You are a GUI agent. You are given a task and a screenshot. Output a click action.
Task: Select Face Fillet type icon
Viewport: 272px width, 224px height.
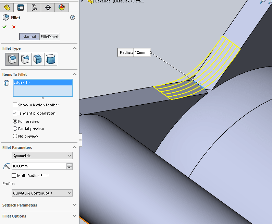[x=37, y=59]
